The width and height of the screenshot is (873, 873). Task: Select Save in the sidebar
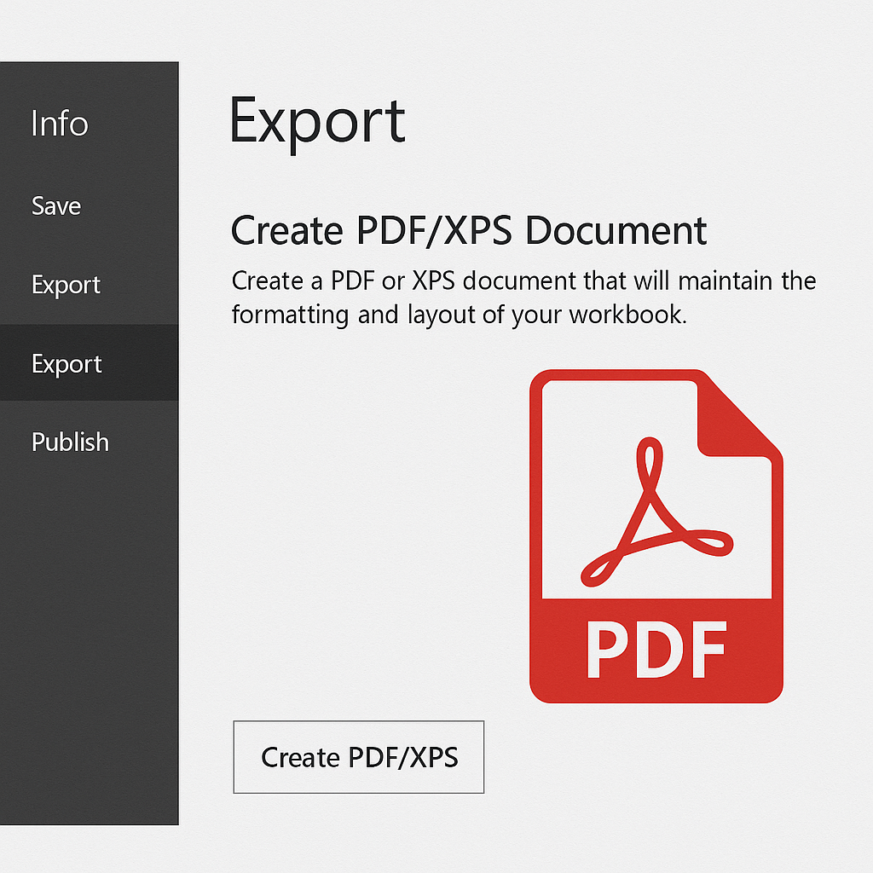pos(56,206)
